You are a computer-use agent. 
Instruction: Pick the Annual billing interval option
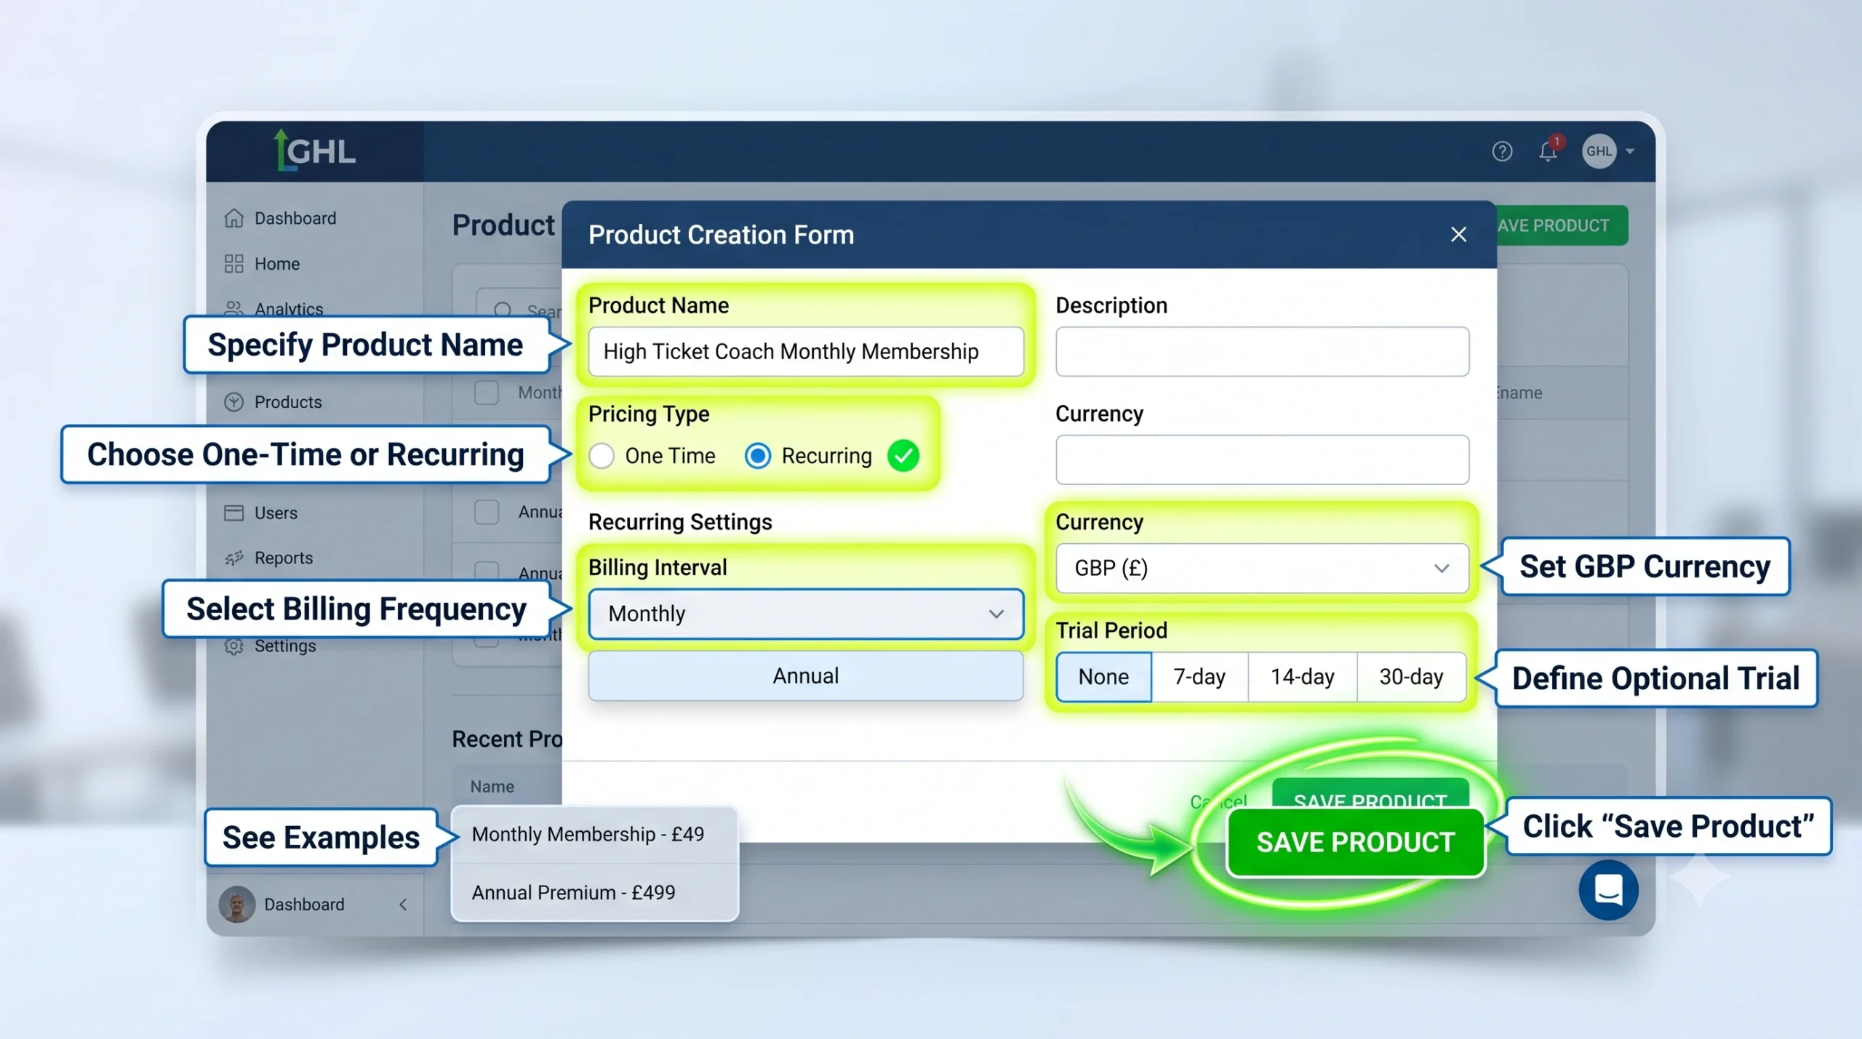click(x=805, y=675)
